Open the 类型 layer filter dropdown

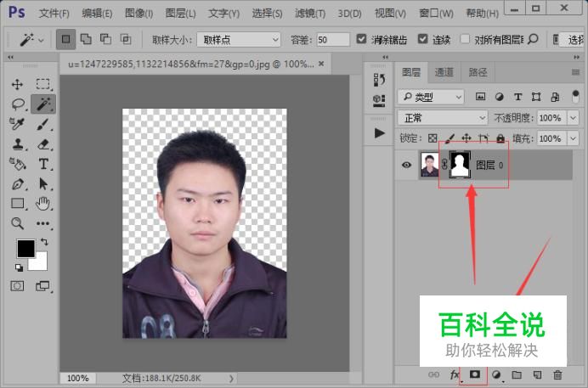tap(431, 97)
